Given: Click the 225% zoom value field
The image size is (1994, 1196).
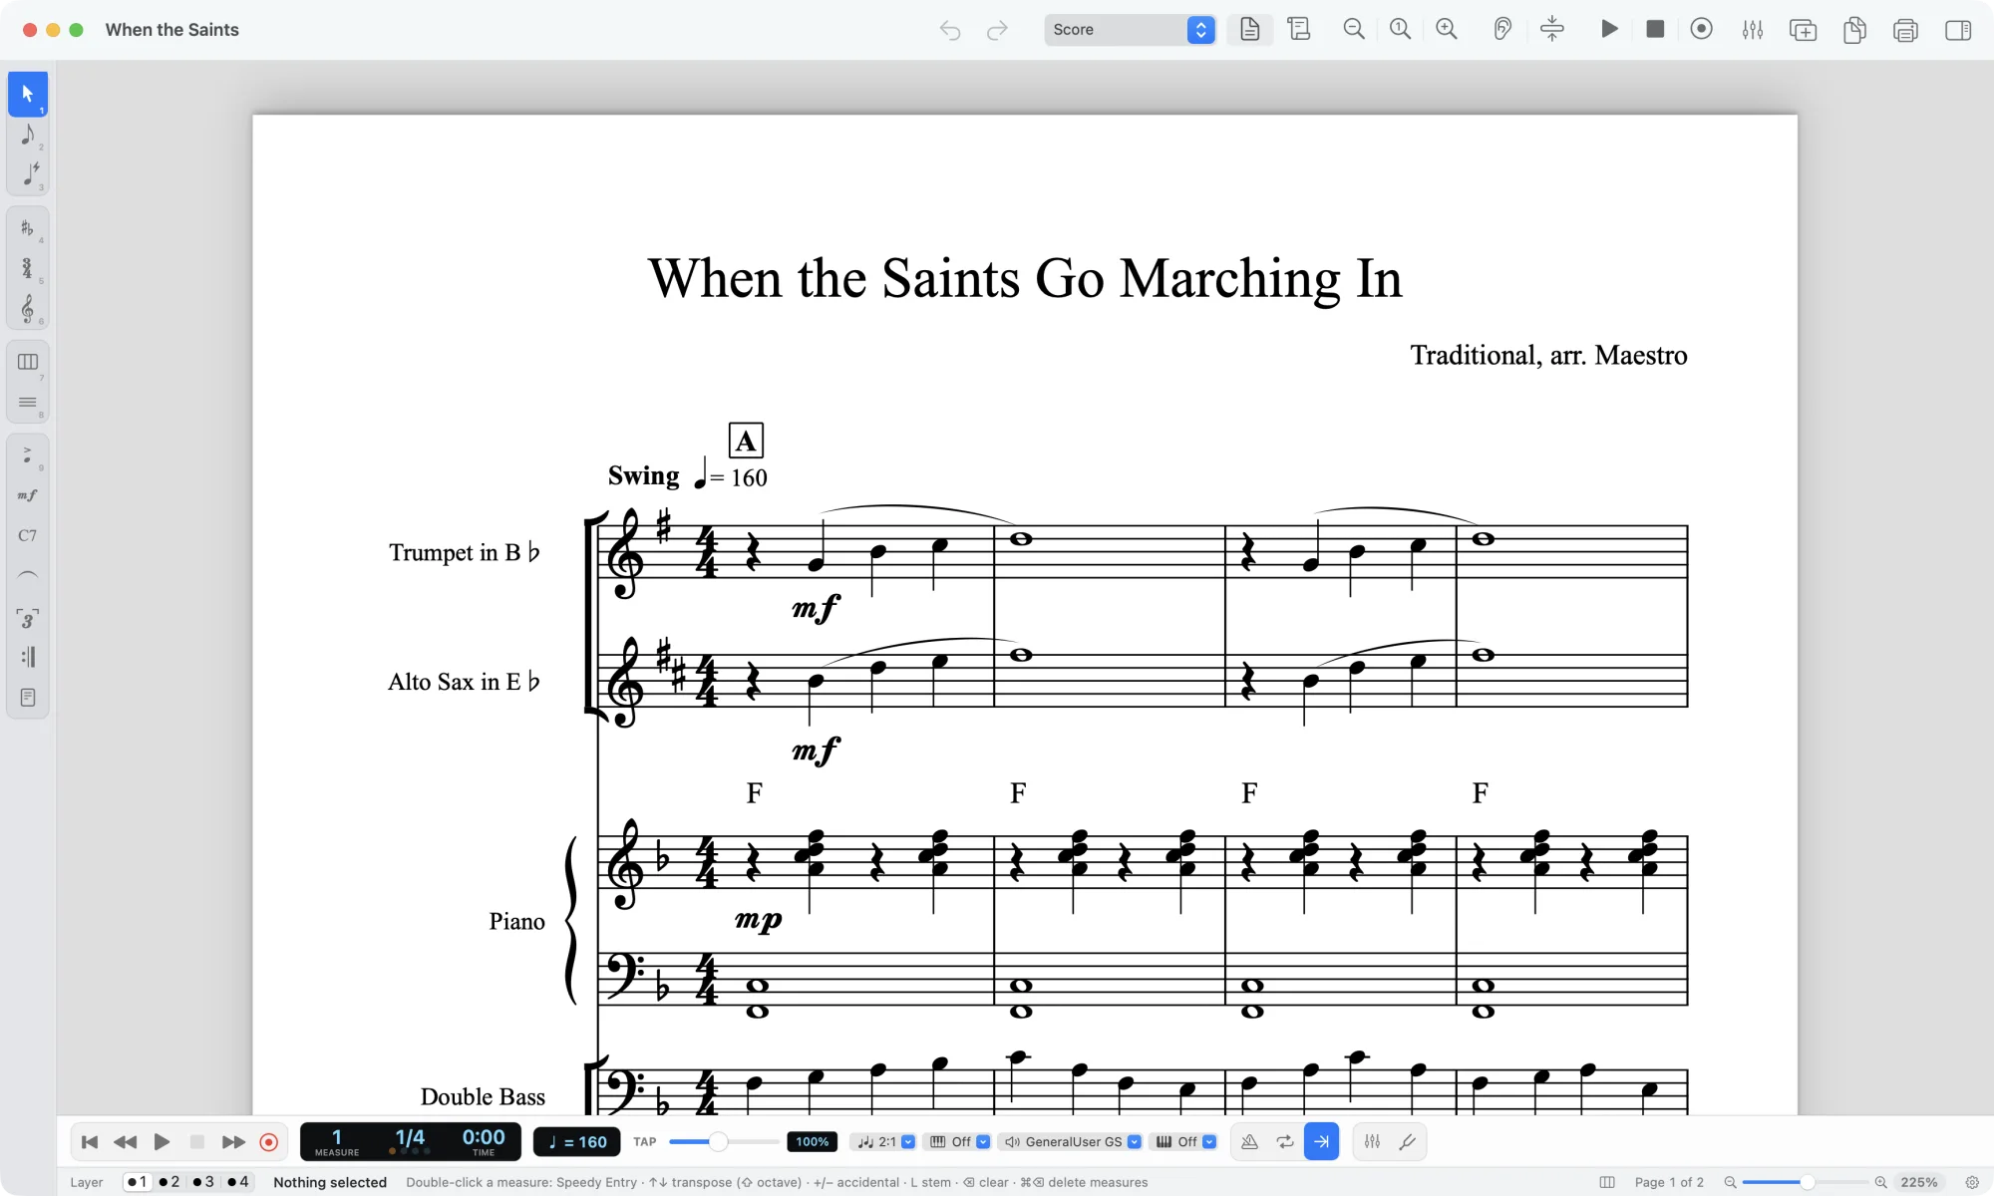Looking at the screenshot, I should (1919, 1182).
